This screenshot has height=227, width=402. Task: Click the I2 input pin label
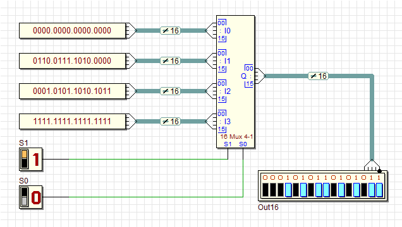click(227, 91)
